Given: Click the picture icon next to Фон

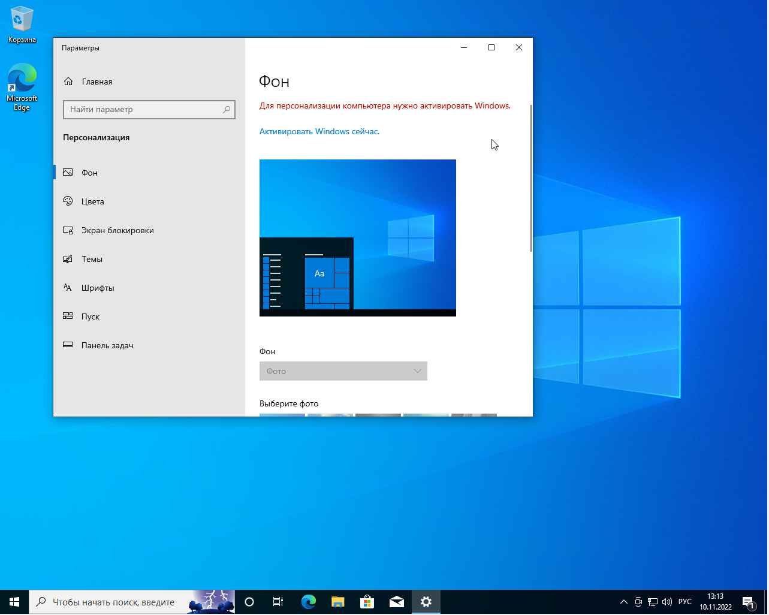Looking at the screenshot, I should (68, 173).
